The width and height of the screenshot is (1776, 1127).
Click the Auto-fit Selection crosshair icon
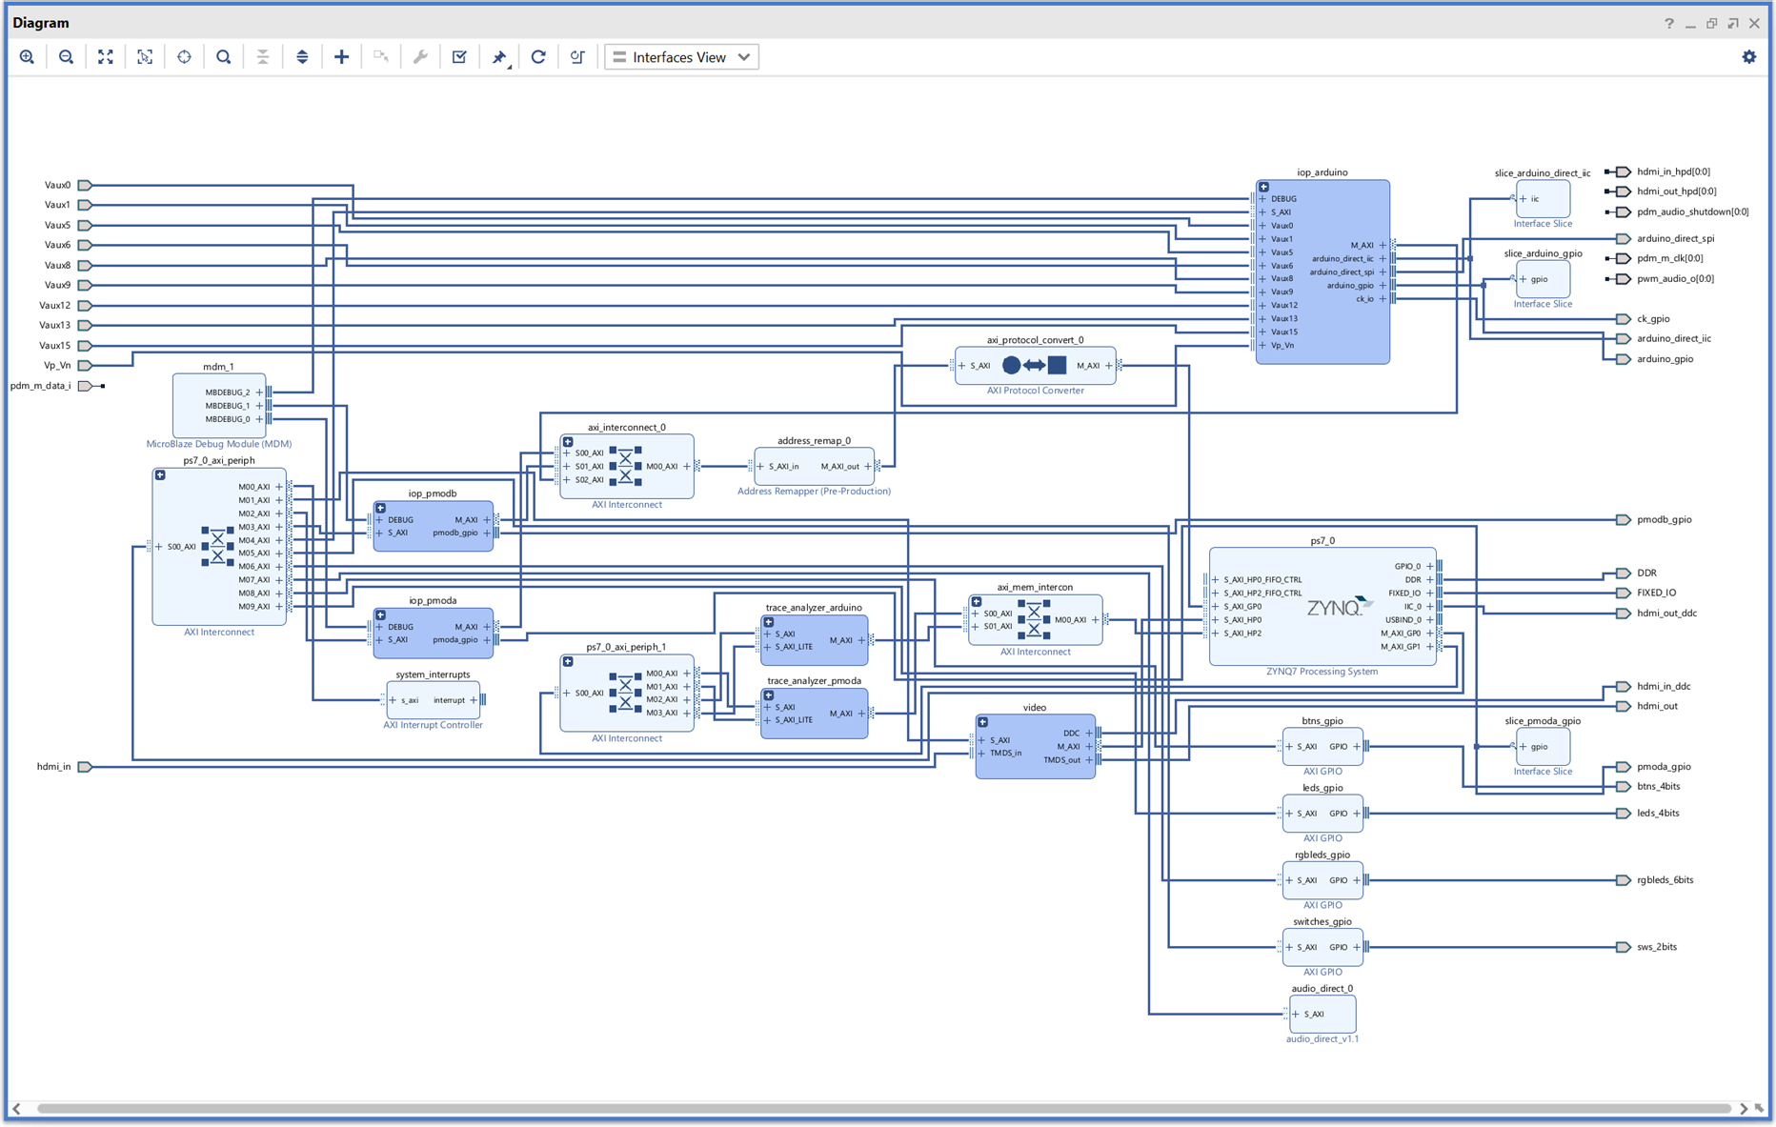184,57
